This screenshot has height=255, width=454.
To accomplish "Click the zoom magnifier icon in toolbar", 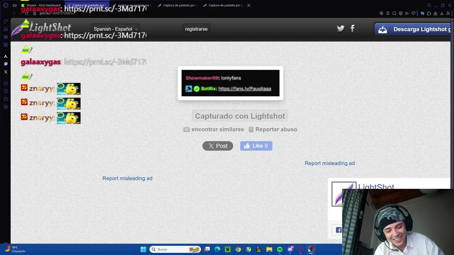I will 381,13.
